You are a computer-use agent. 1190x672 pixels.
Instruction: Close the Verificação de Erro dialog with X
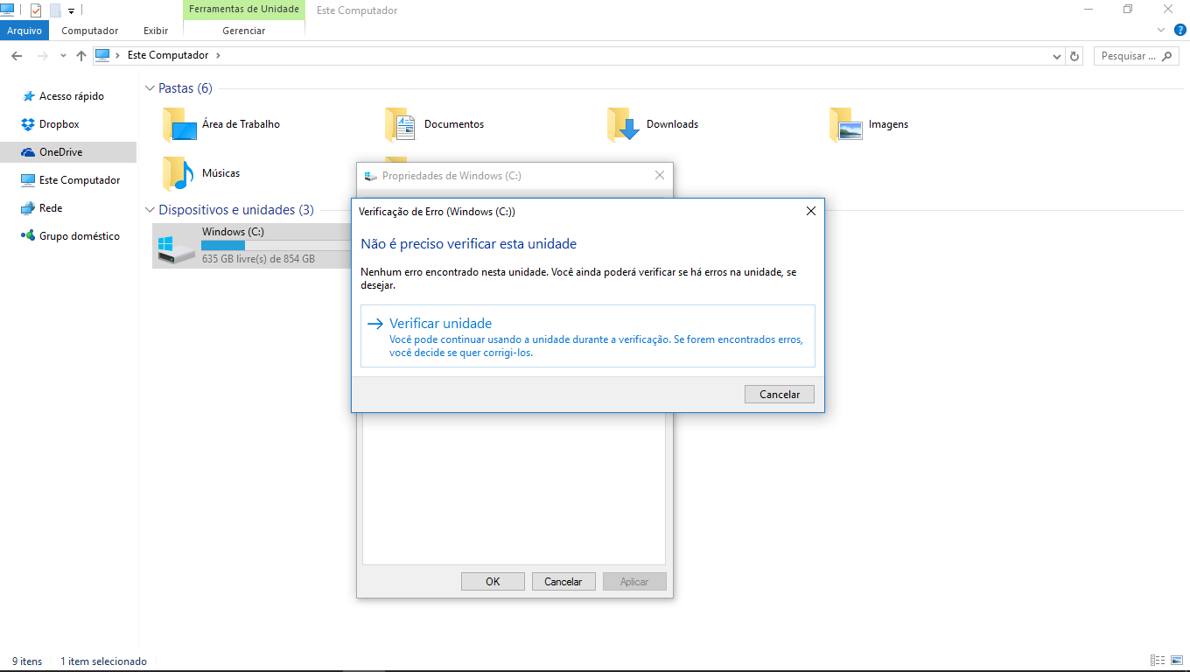[811, 211]
